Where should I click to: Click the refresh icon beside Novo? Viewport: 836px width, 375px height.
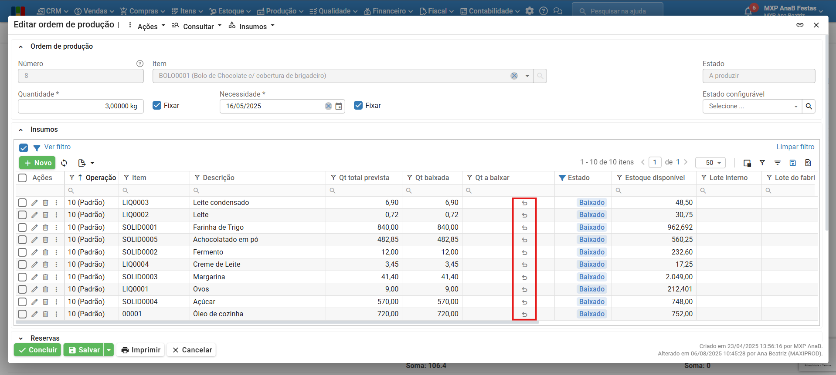(64, 163)
